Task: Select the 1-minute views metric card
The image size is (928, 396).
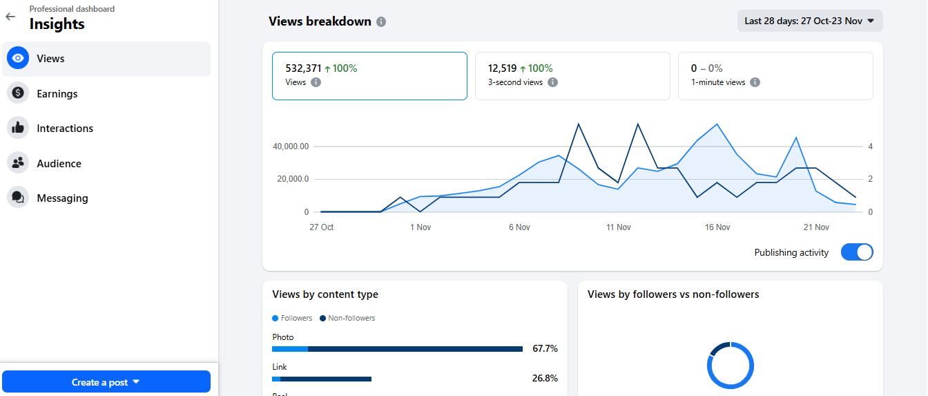Action: coord(775,76)
